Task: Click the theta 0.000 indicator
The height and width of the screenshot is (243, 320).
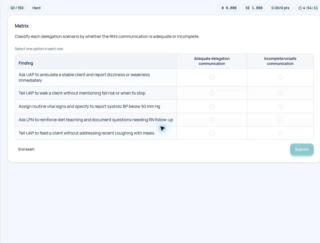Action: pyautogui.click(x=229, y=8)
